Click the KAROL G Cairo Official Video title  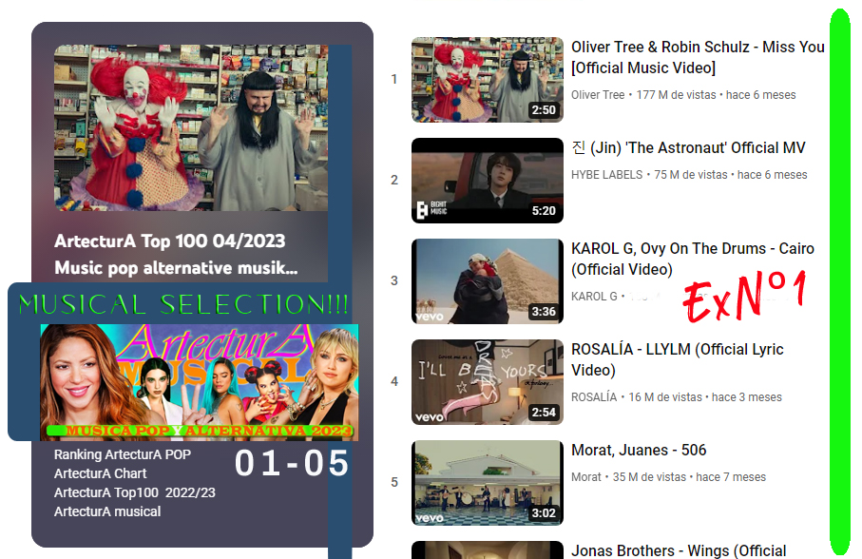[693, 259]
